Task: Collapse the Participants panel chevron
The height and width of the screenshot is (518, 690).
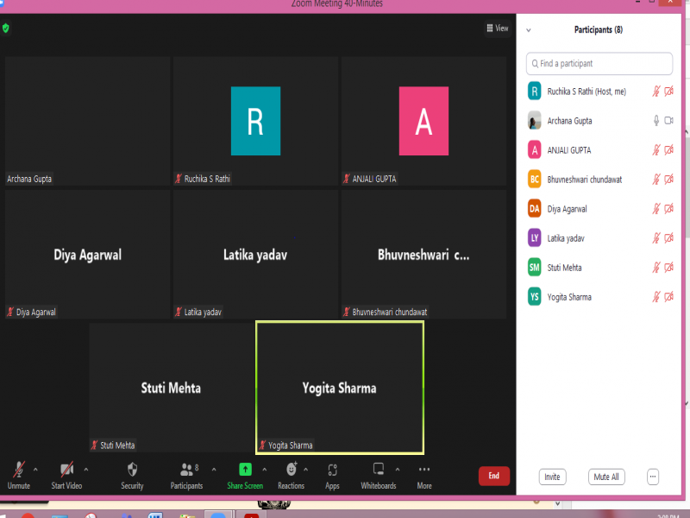Action: click(x=529, y=30)
